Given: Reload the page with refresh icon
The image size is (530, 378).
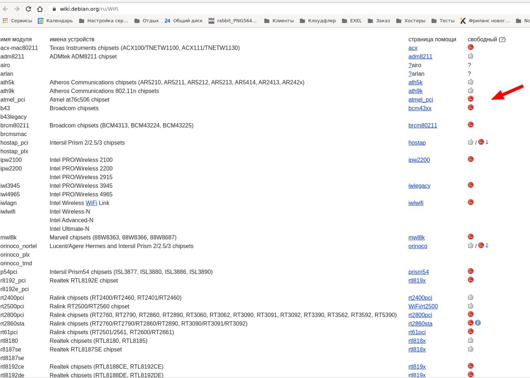Looking at the screenshot, I should 28,9.
